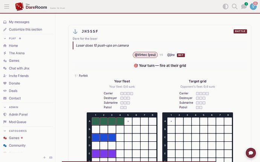This screenshot has width=260, height=162.
Task: Fire at target grid cell A1
Action: coord(171,121)
